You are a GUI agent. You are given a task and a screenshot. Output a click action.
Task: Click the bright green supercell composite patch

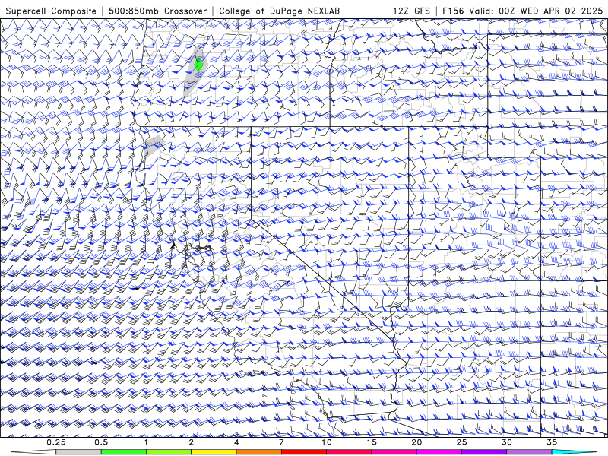click(198, 64)
